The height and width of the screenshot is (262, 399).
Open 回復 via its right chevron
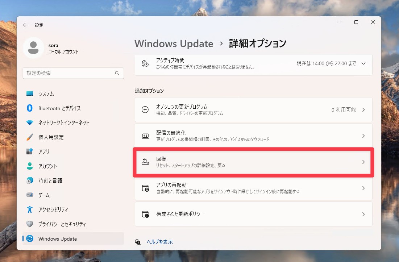click(x=363, y=162)
